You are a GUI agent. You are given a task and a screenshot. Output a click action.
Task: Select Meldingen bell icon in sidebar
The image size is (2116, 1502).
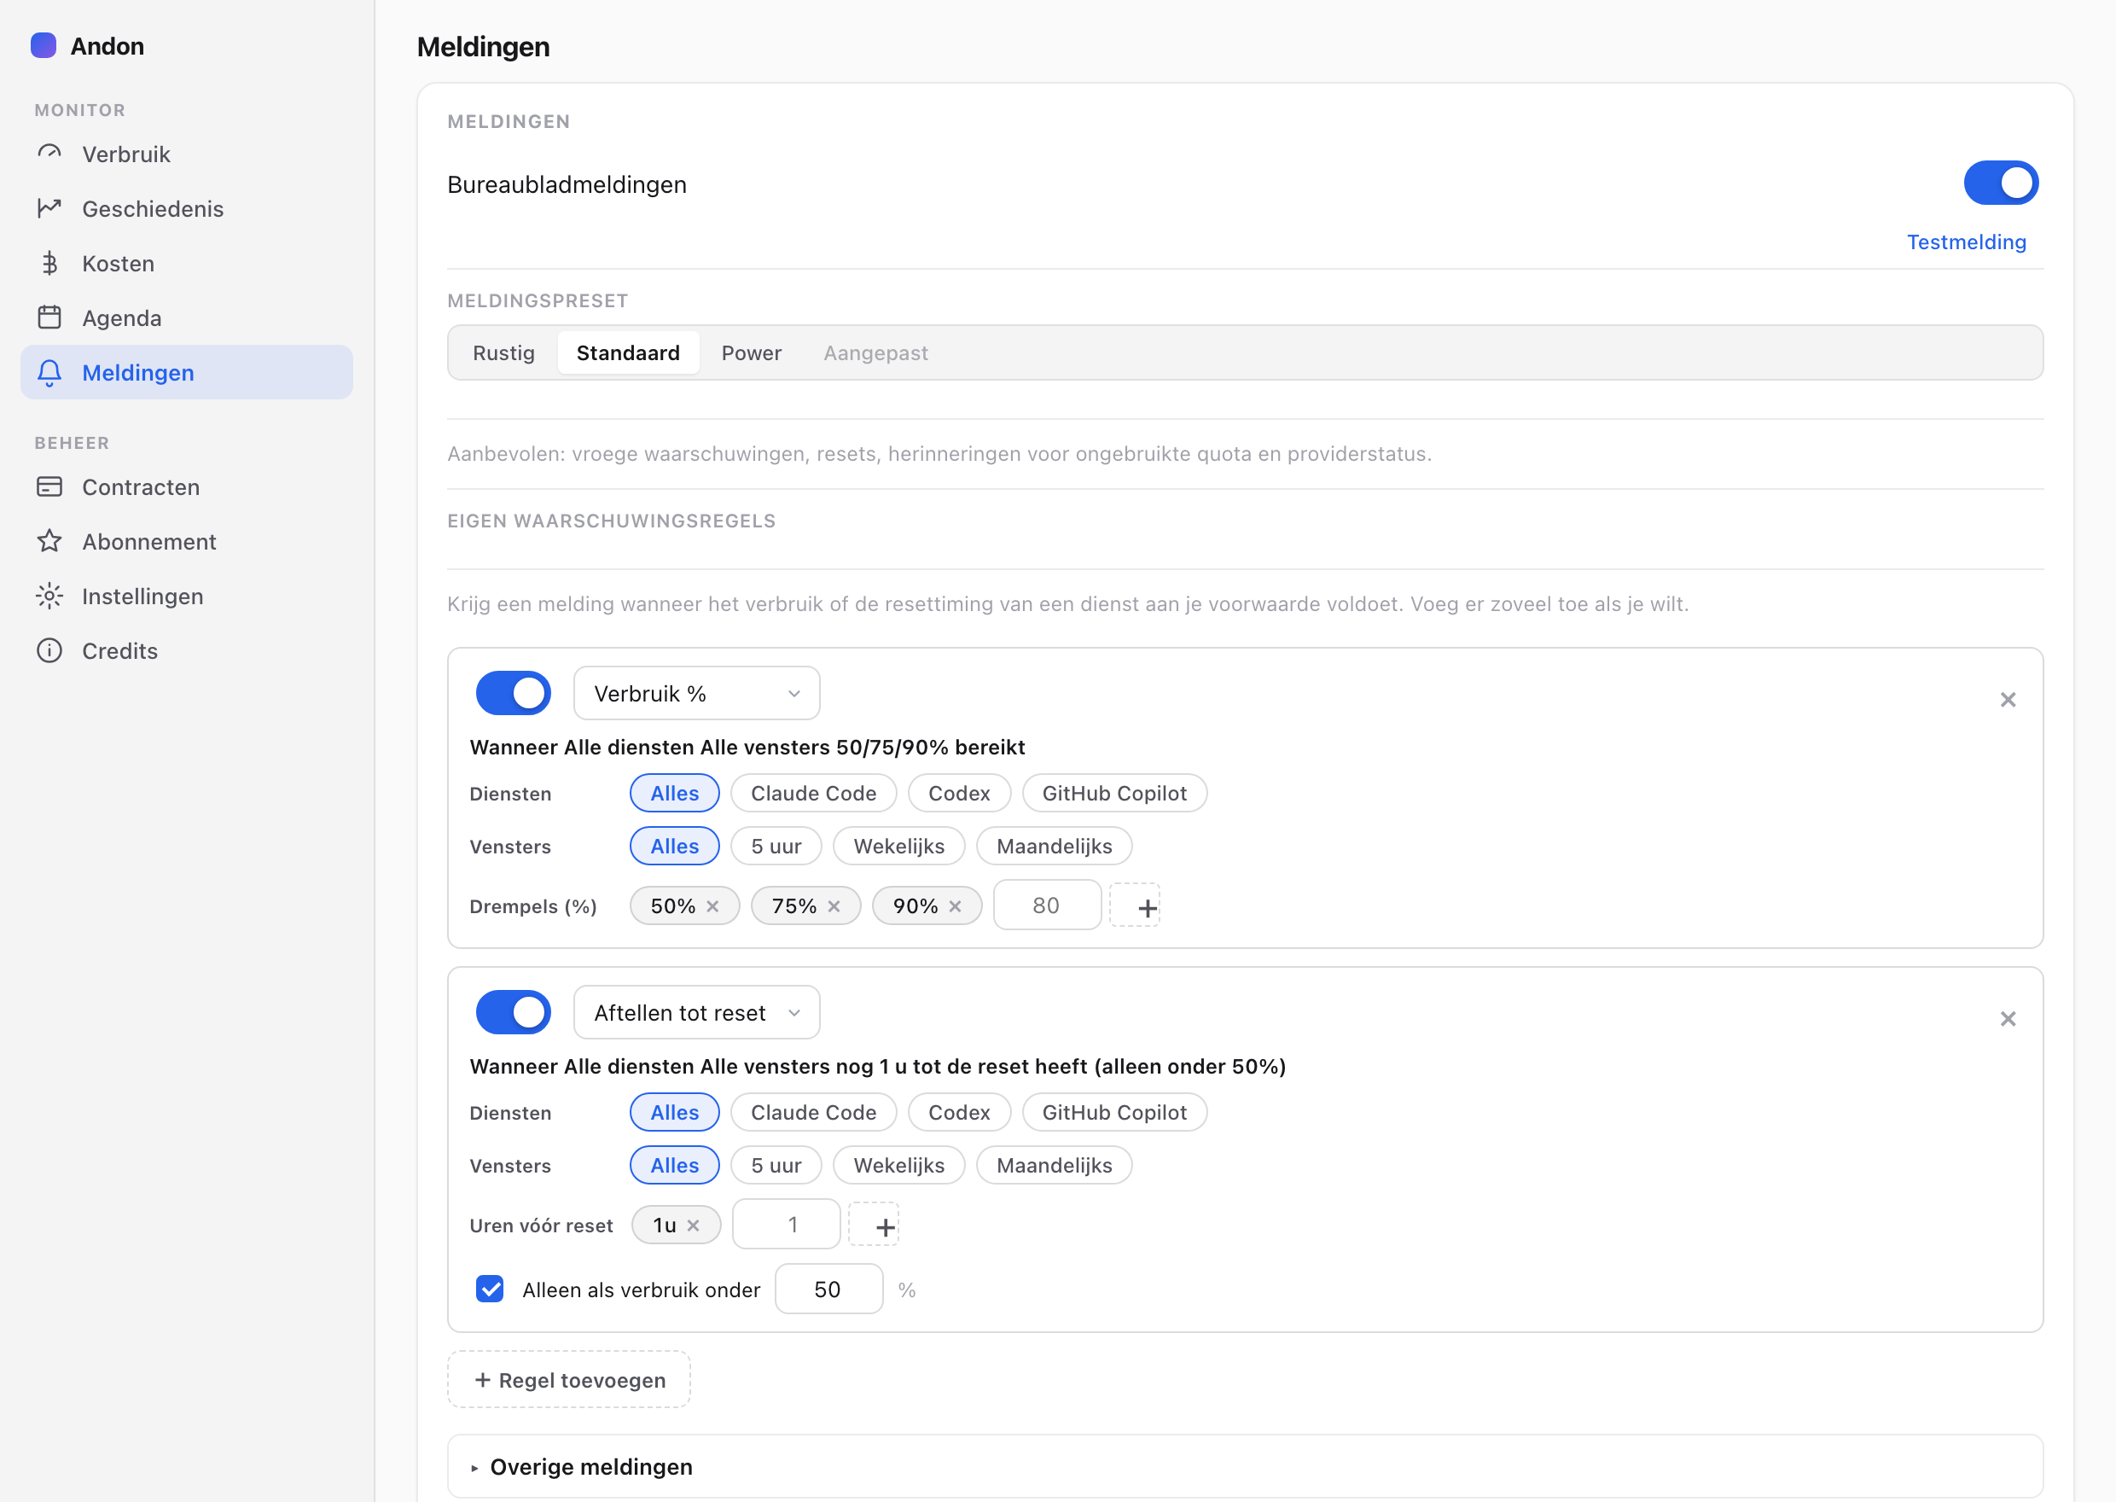[x=50, y=373]
